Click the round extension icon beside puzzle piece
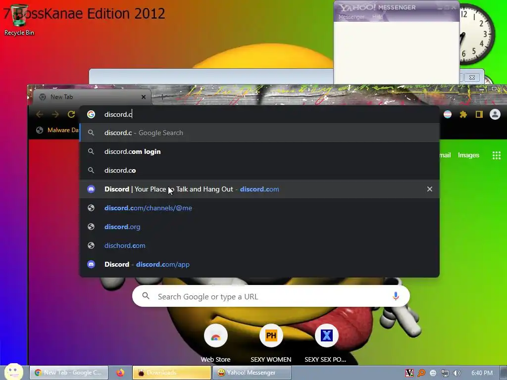The height and width of the screenshot is (380, 507). [x=448, y=114]
